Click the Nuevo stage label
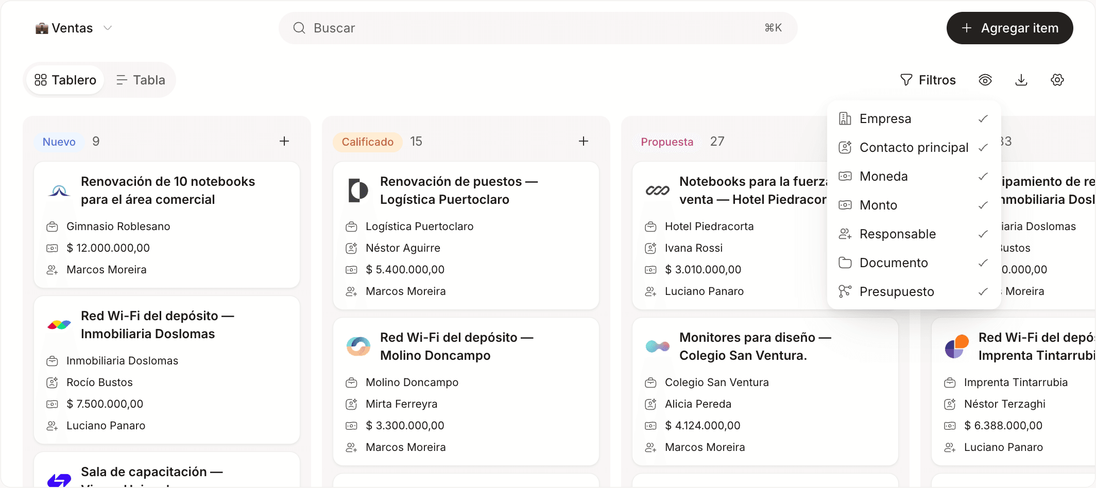This screenshot has width=1096, height=488. (59, 142)
